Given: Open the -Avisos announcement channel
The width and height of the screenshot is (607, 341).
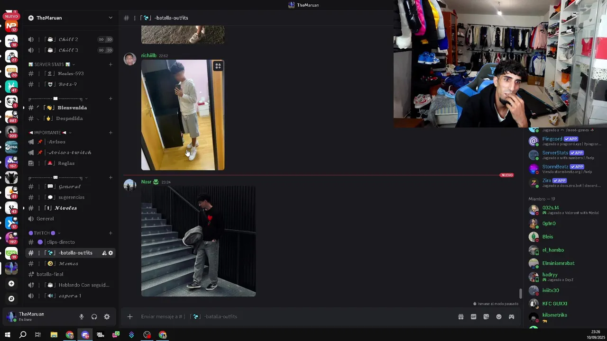Looking at the screenshot, I should [70, 142].
